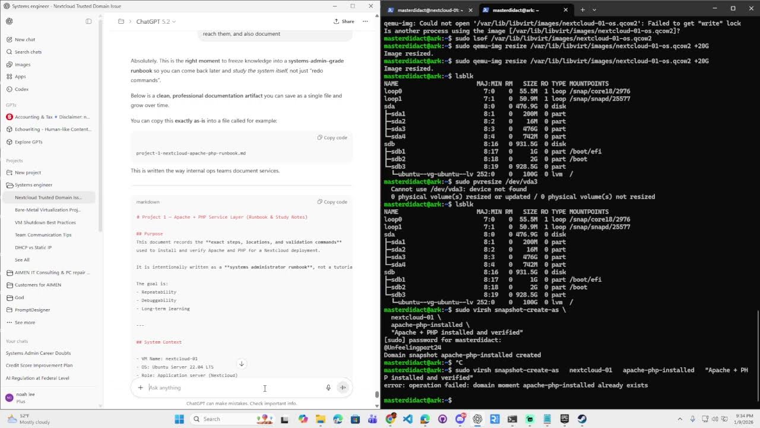Show hidden system tray icons

click(680, 419)
